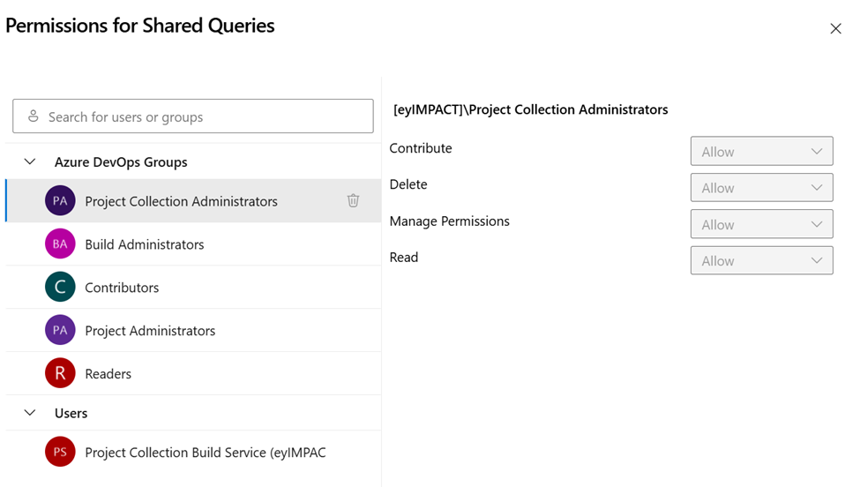Click the Manage Permissions label
The image size is (860, 487).
(449, 221)
